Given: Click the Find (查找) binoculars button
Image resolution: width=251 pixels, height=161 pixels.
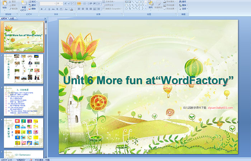Looking at the screenshot, I should 183,1.
